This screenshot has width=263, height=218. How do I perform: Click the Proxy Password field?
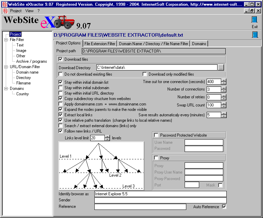(x=204, y=178)
